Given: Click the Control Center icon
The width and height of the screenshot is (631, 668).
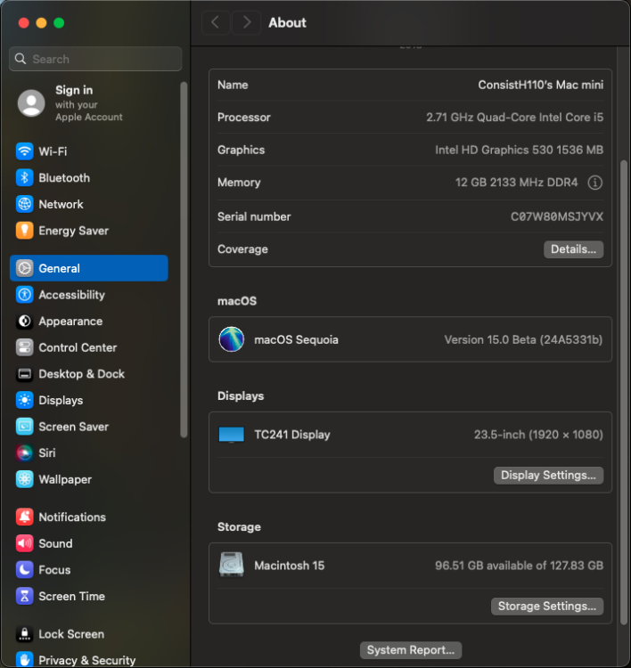Looking at the screenshot, I should (x=24, y=347).
